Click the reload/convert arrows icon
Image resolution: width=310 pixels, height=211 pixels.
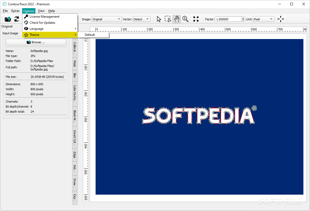pos(17,19)
